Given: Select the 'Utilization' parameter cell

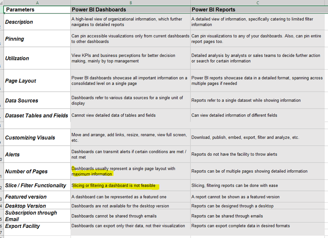Looking at the screenshot, I should click(x=37, y=58).
